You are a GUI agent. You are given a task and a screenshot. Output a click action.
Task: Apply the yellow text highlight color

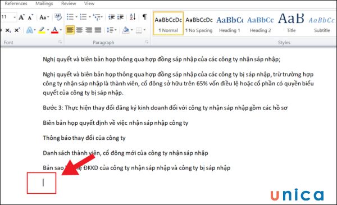42,30
